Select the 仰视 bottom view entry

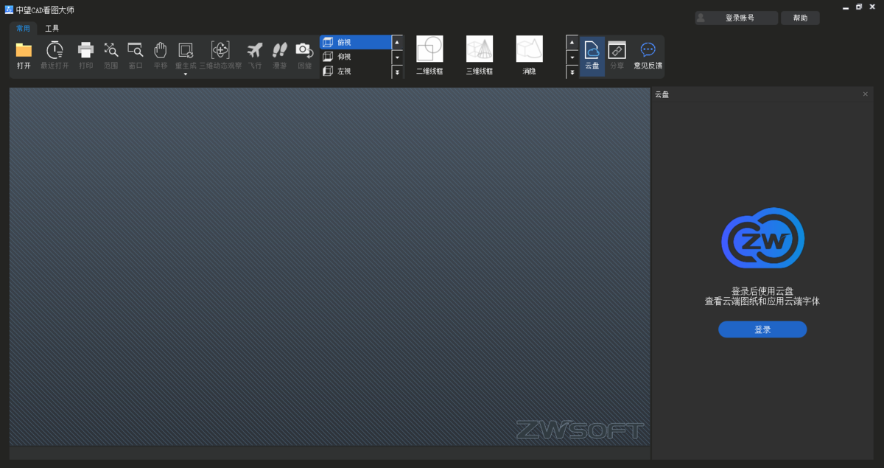click(356, 57)
